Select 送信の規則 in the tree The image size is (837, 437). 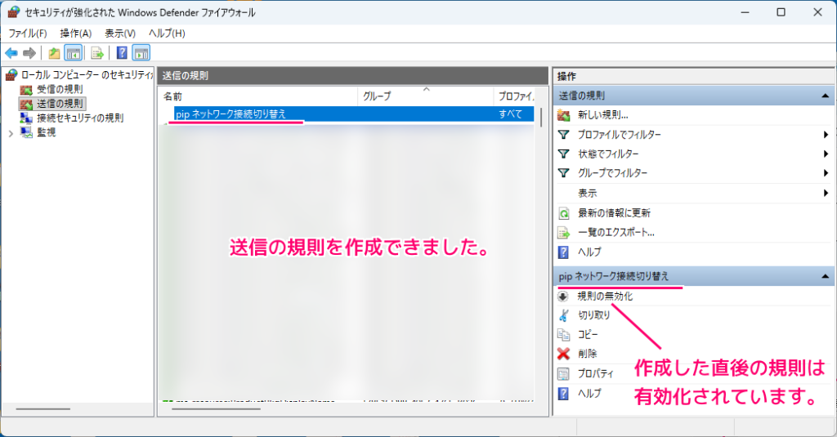pyautogui.click(x=60, y=104)
